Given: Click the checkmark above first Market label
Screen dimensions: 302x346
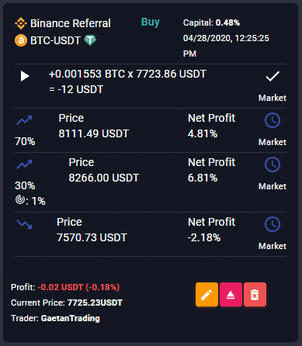Looking at the screenshot, I should [x=272, y=76].
